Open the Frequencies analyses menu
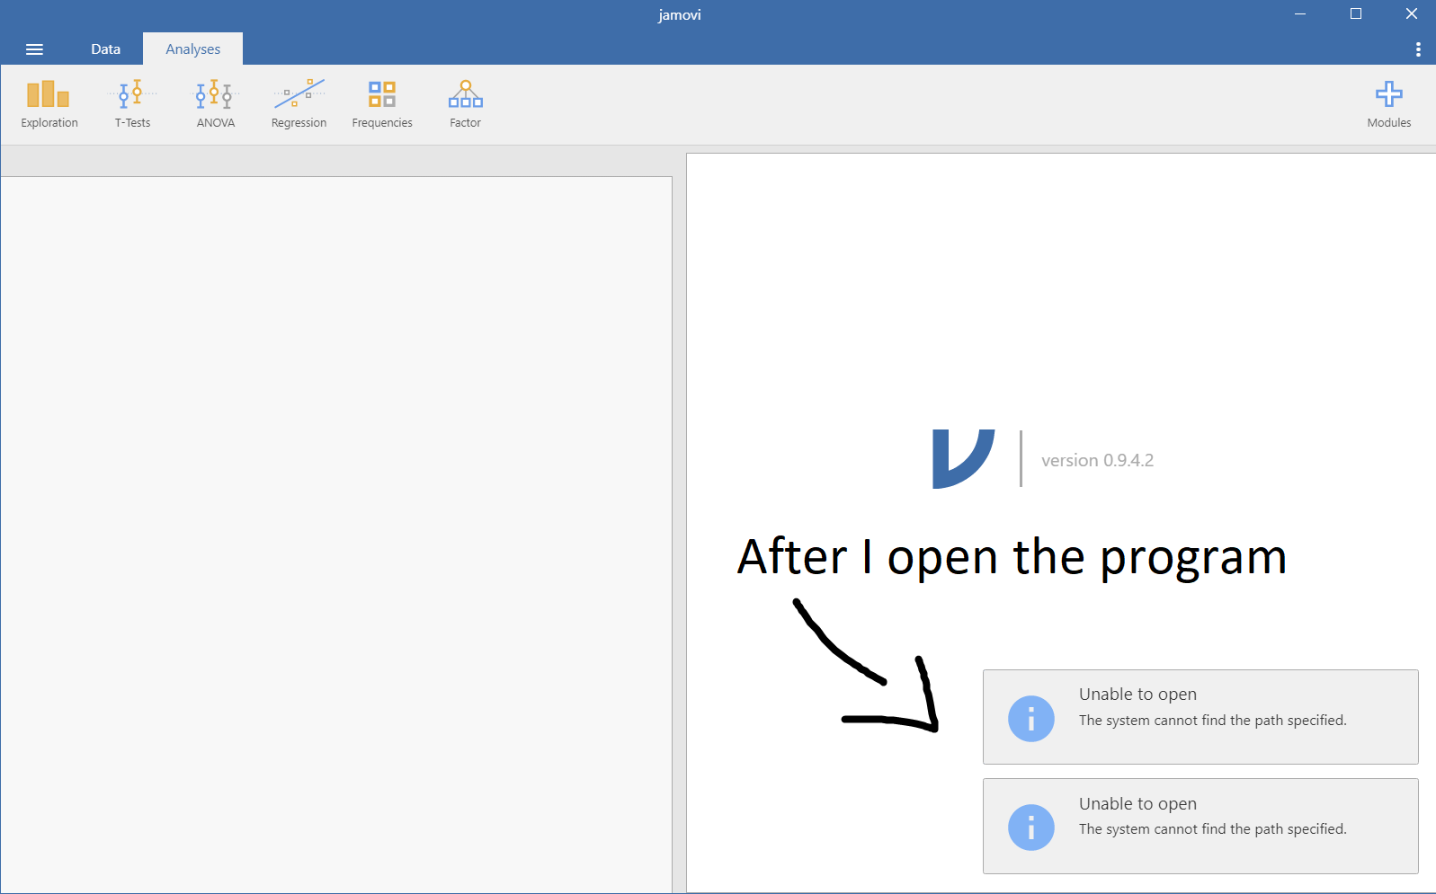 point(382,104)
